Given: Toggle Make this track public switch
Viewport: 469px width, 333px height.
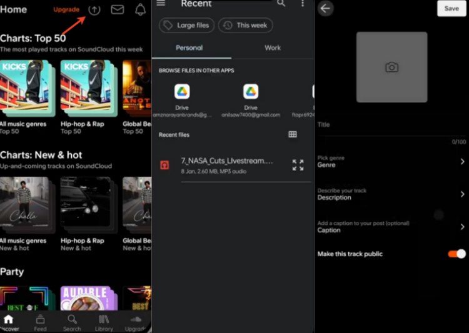Looking at the screenshot, I should click(456, 254).
